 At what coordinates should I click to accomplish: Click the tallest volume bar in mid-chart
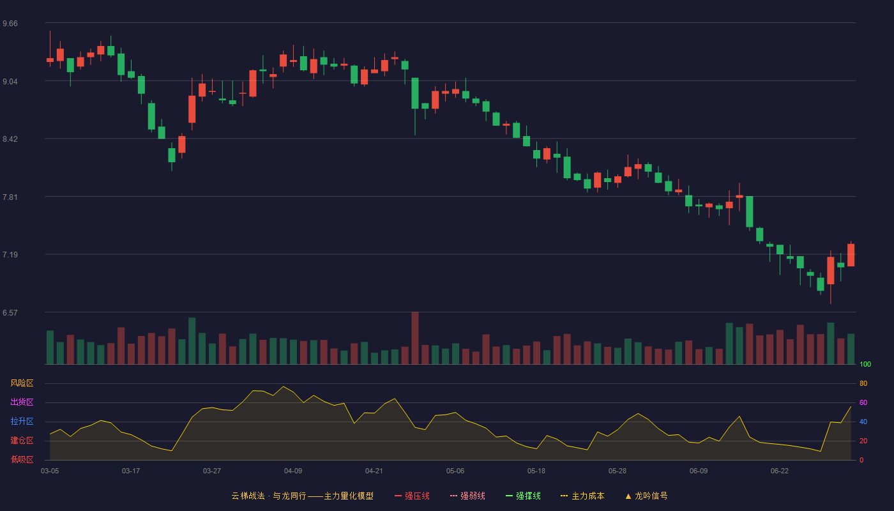click(415, 338)
